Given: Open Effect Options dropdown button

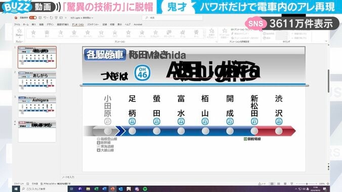Looking at the screenshot, I should (211, 33).
